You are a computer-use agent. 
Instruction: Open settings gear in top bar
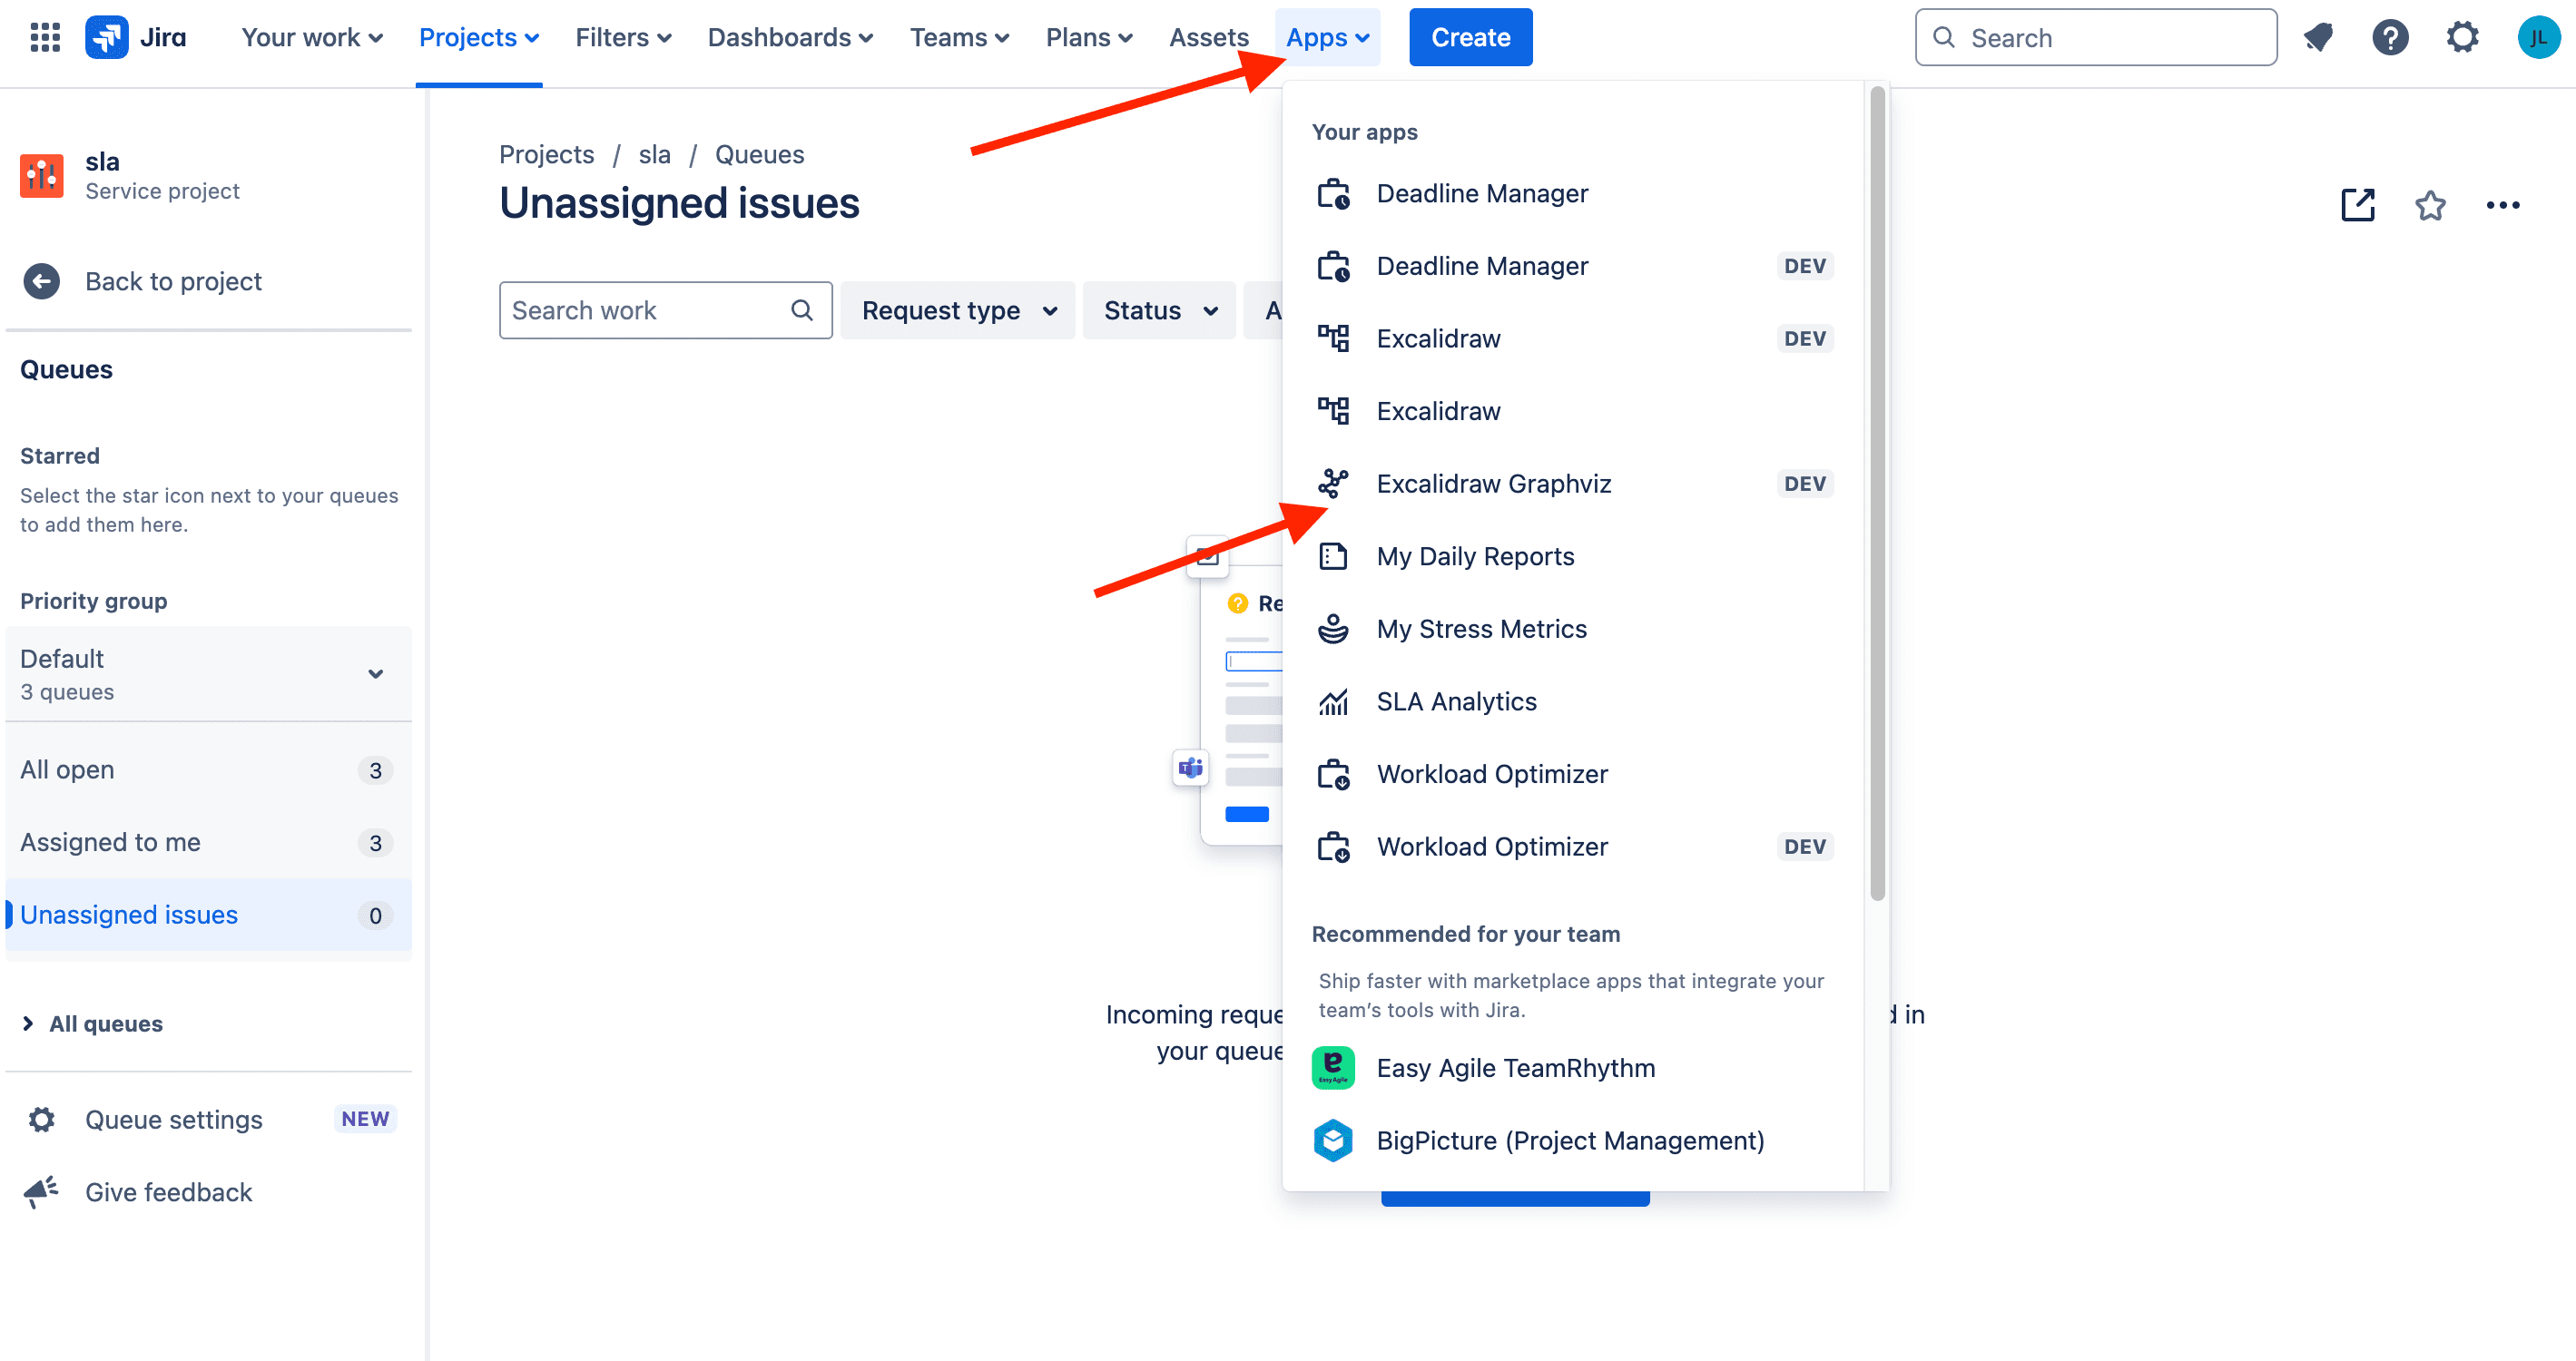tap(2462, 38)
